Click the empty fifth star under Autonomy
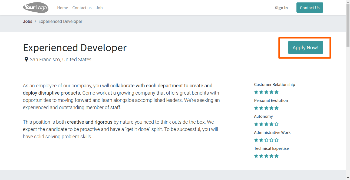Viewport: 350px width, 180px height. pyautogui.click(x=276, y=124)
